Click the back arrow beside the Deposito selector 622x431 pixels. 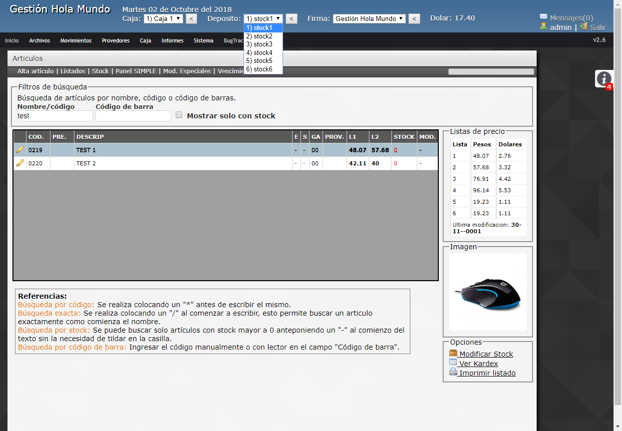[292, 18]
